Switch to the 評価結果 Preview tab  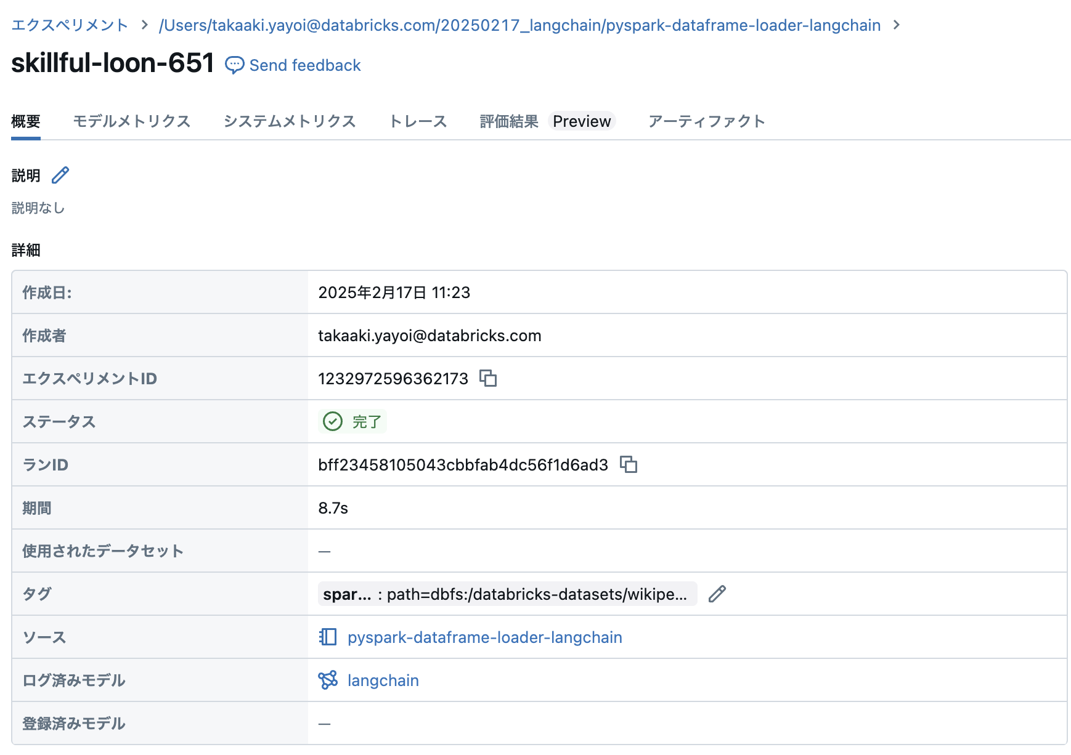pyautogui.click(x=508, y=121)
